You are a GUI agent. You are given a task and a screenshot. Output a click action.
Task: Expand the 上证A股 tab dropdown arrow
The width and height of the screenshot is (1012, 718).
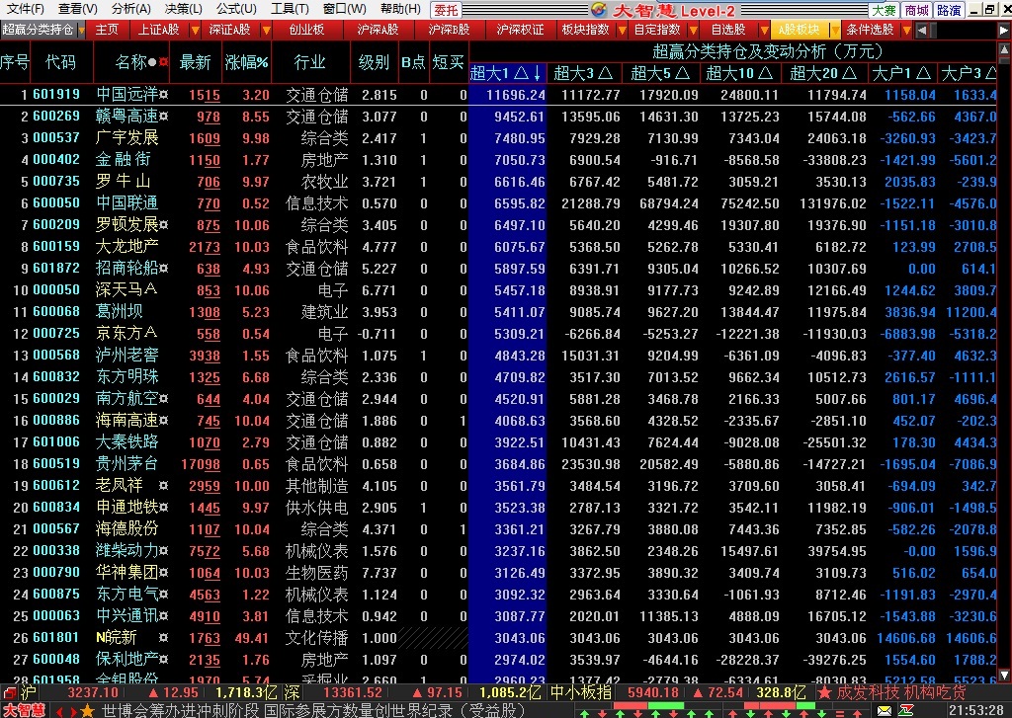(195, 31)
